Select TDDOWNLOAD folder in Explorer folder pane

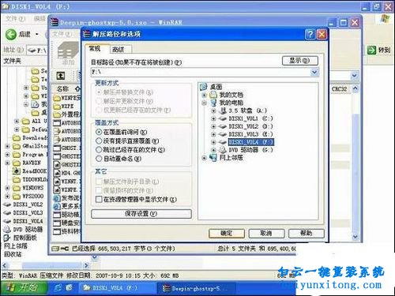[30, 180]
